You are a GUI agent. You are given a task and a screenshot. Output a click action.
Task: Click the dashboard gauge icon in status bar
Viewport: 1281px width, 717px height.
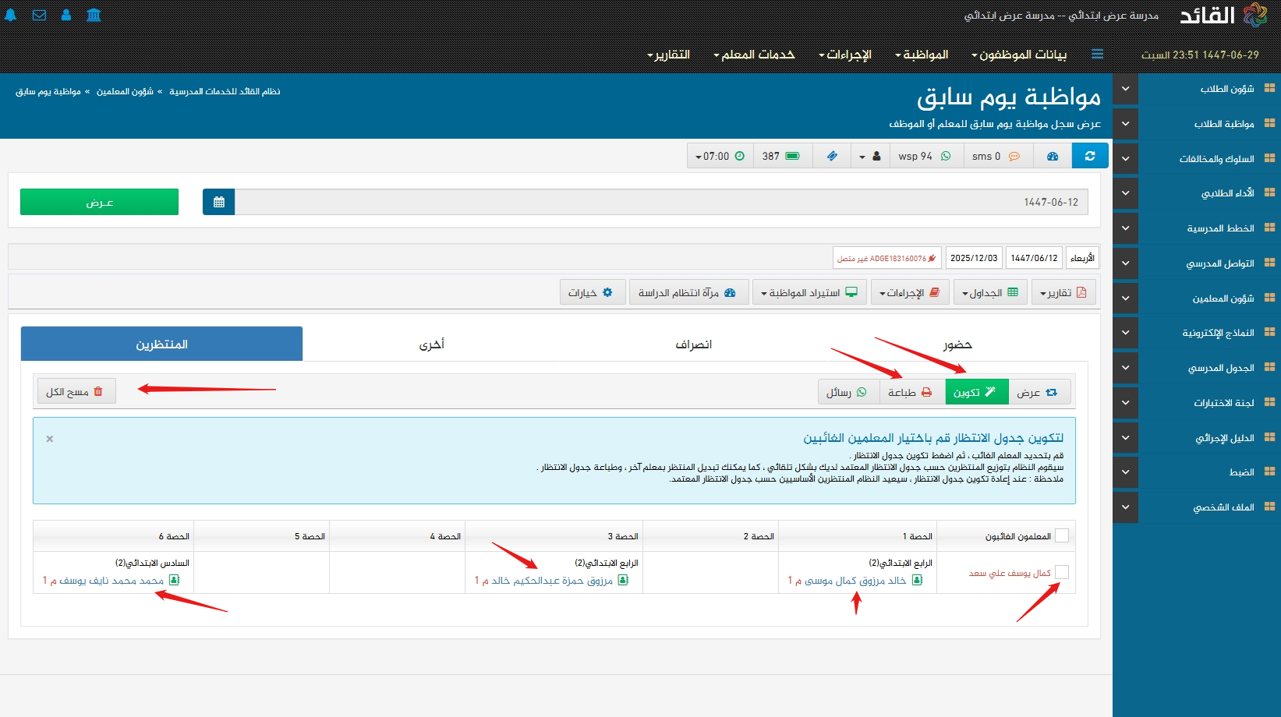tap(1053, 156)
